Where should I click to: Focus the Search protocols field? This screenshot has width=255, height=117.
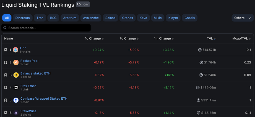click(x=46, y=28)
